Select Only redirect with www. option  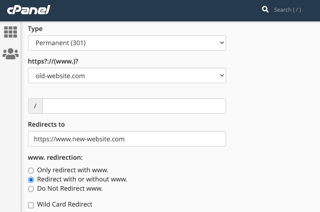[x=31, y=170]
